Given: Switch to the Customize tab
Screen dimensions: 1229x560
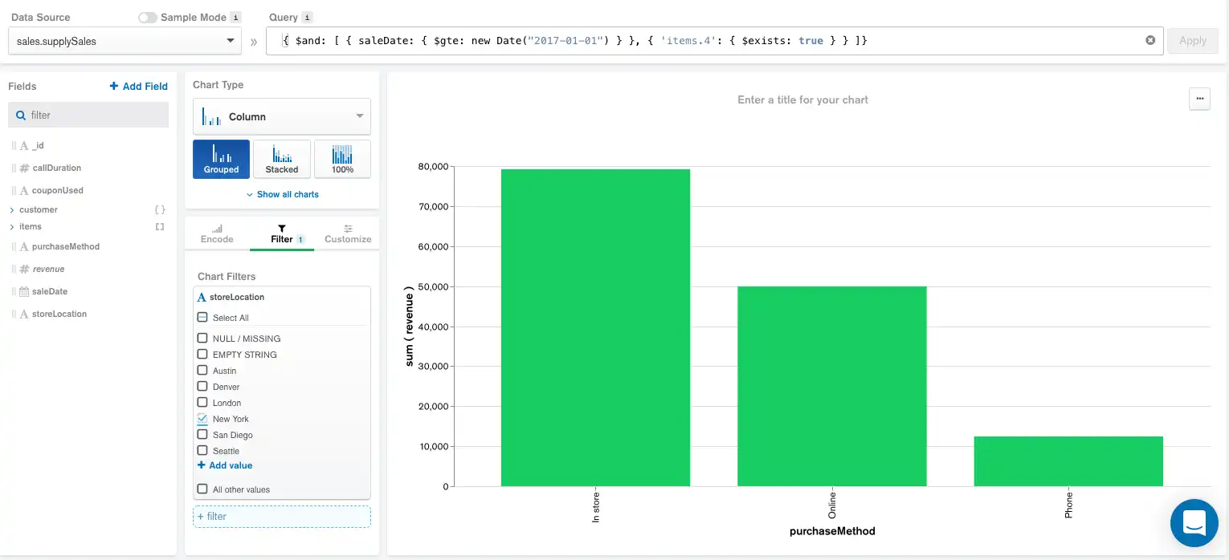Looking at the screenshot, I should pyautogui.click(x=348, y=234).
